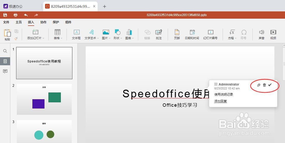The width and height of the screenshot is (285, 143).
Task: Click the format painter brush icon
Action: [16, 38]
